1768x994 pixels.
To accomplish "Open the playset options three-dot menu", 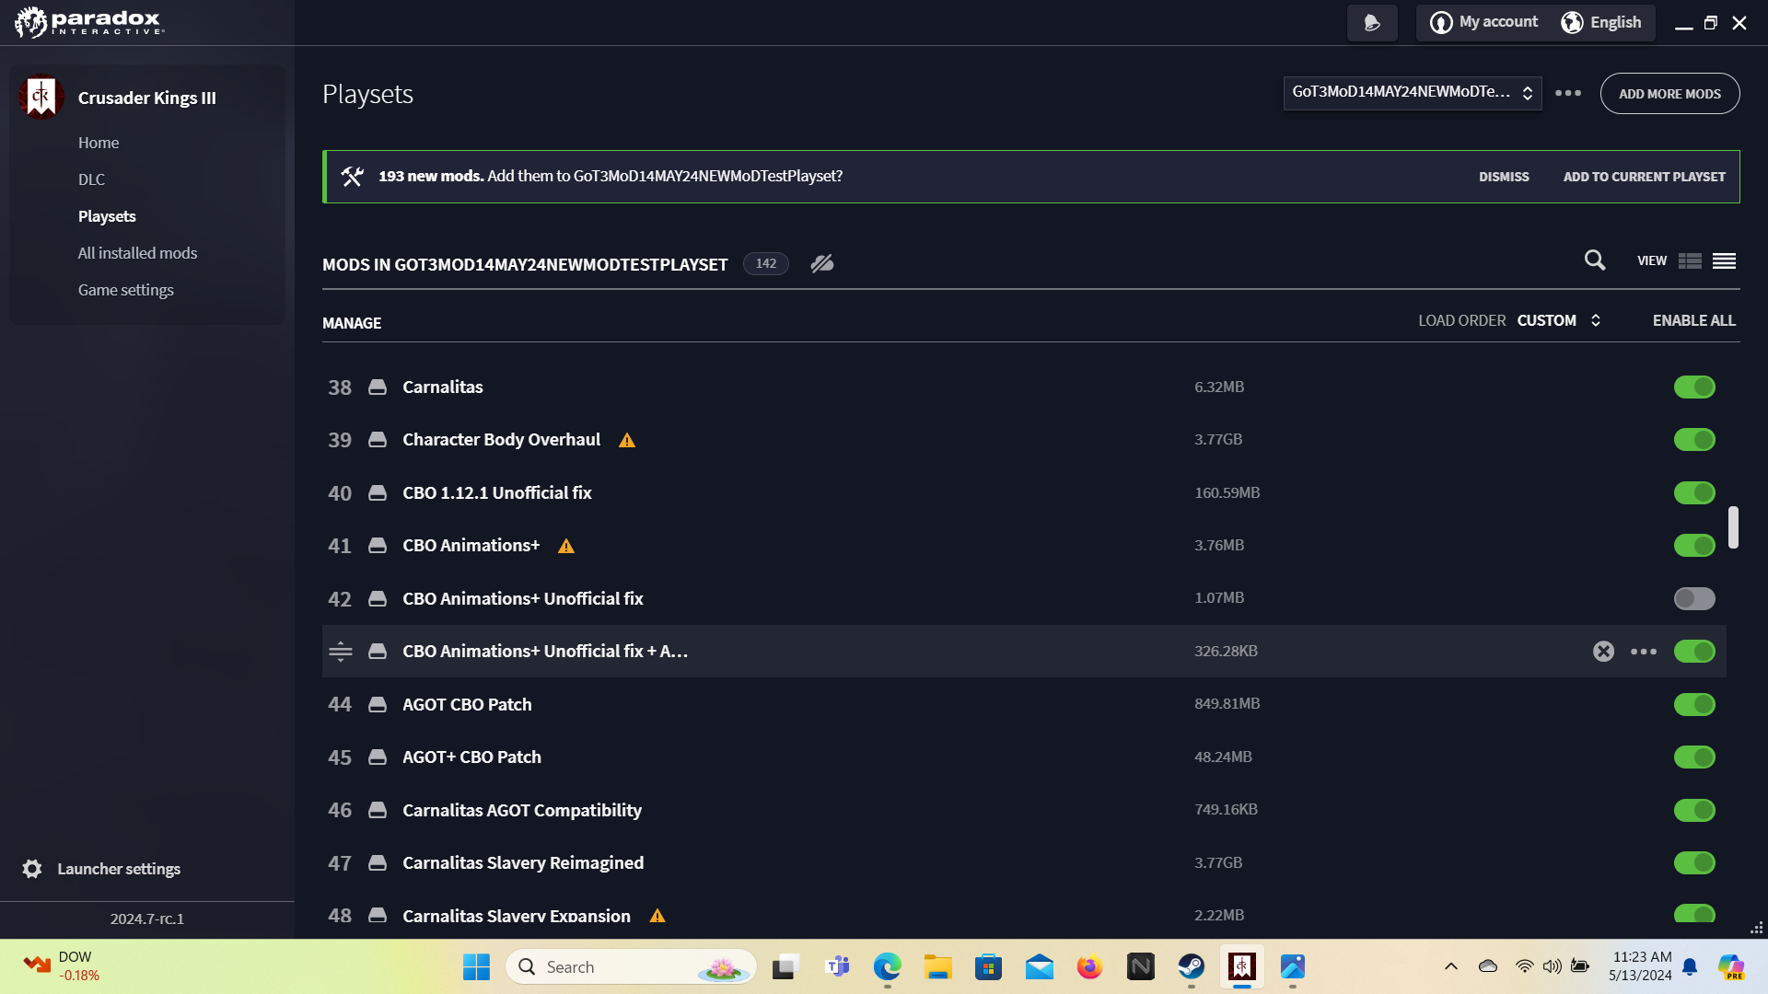I will tap(1568, 93).
